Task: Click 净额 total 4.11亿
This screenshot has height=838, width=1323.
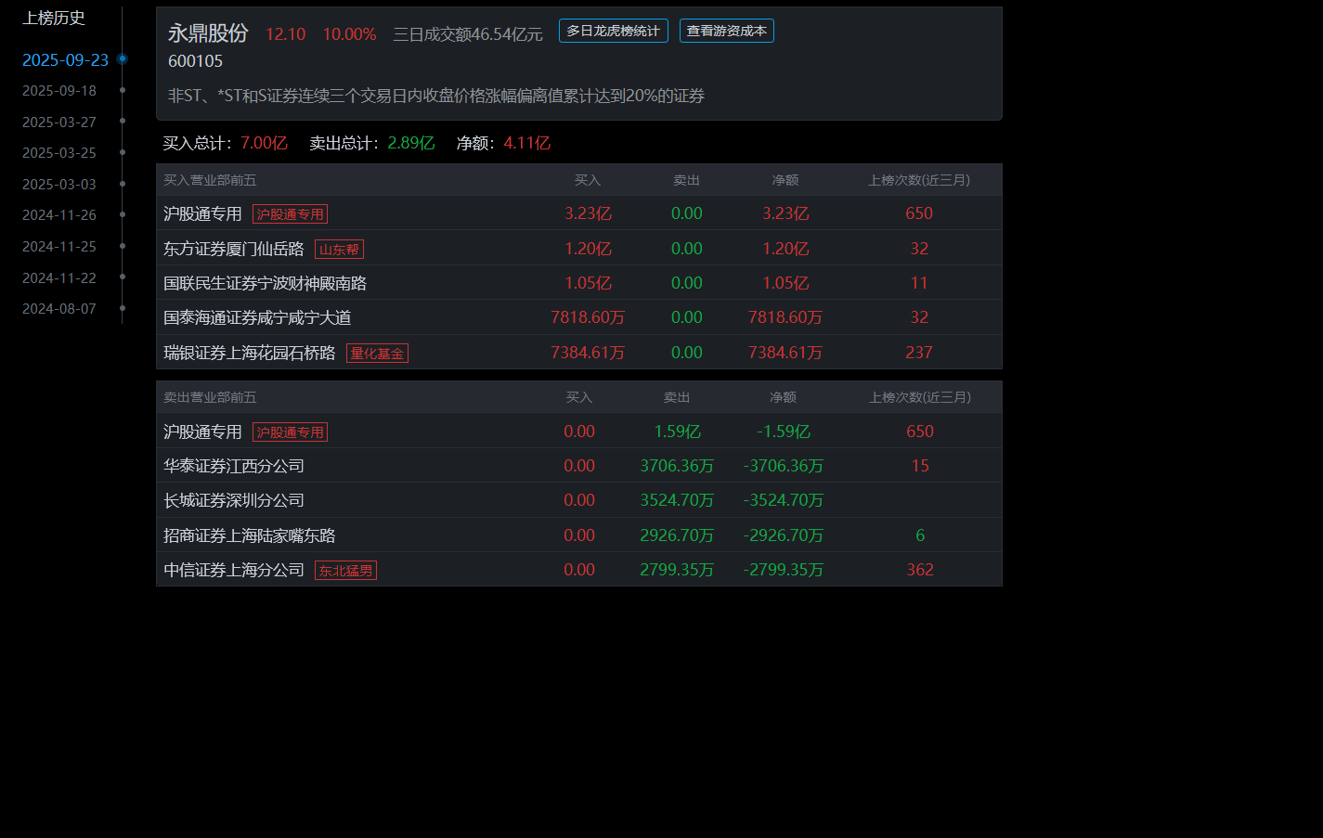Action: point(527,143)
